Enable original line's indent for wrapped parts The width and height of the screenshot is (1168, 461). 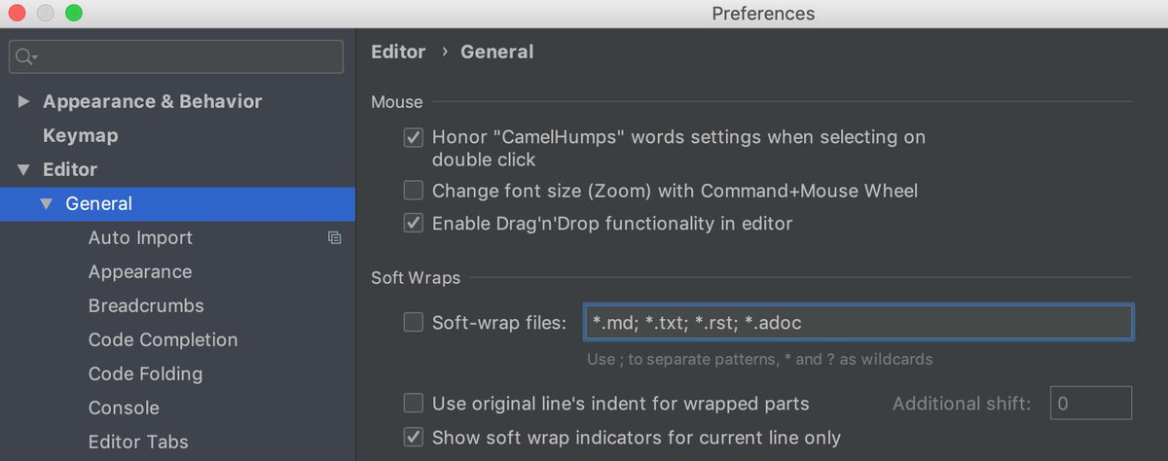(414, 403)
